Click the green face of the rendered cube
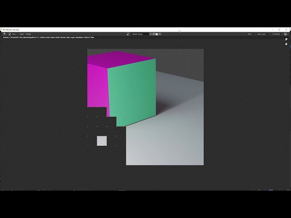The image size is (291, 218). (x=133, y=91)
